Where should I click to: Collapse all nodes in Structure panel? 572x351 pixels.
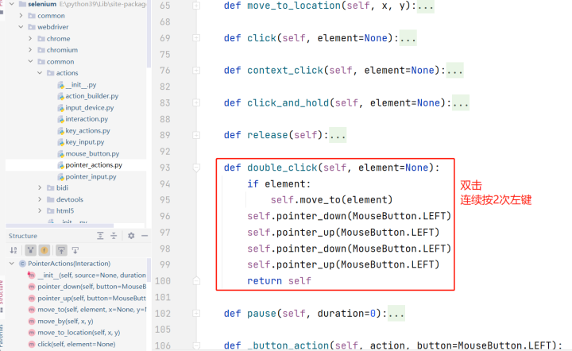click(114, 236)
